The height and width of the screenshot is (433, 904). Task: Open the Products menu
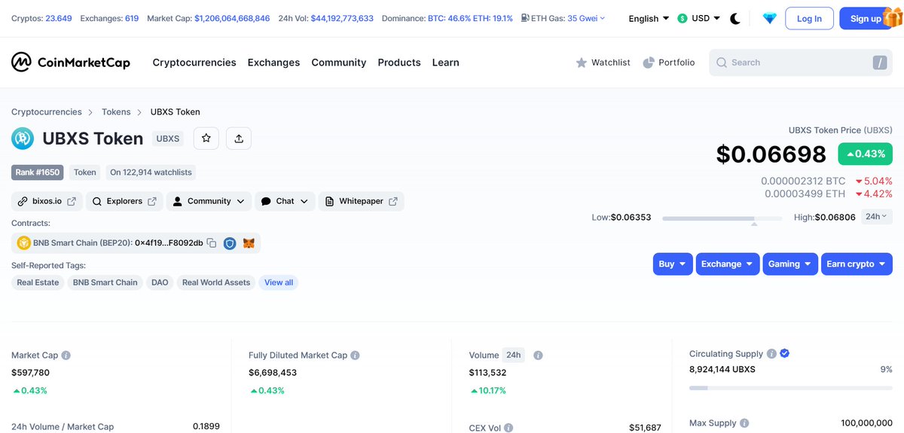[399, 63]
